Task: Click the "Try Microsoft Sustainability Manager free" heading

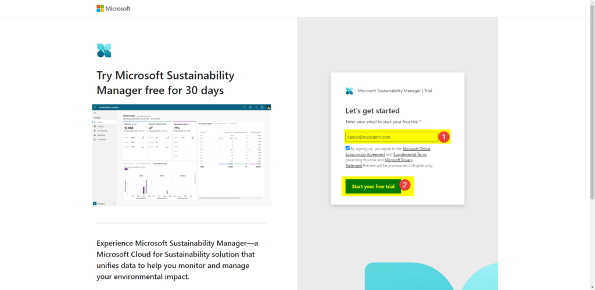Action: tap(166, 83)
